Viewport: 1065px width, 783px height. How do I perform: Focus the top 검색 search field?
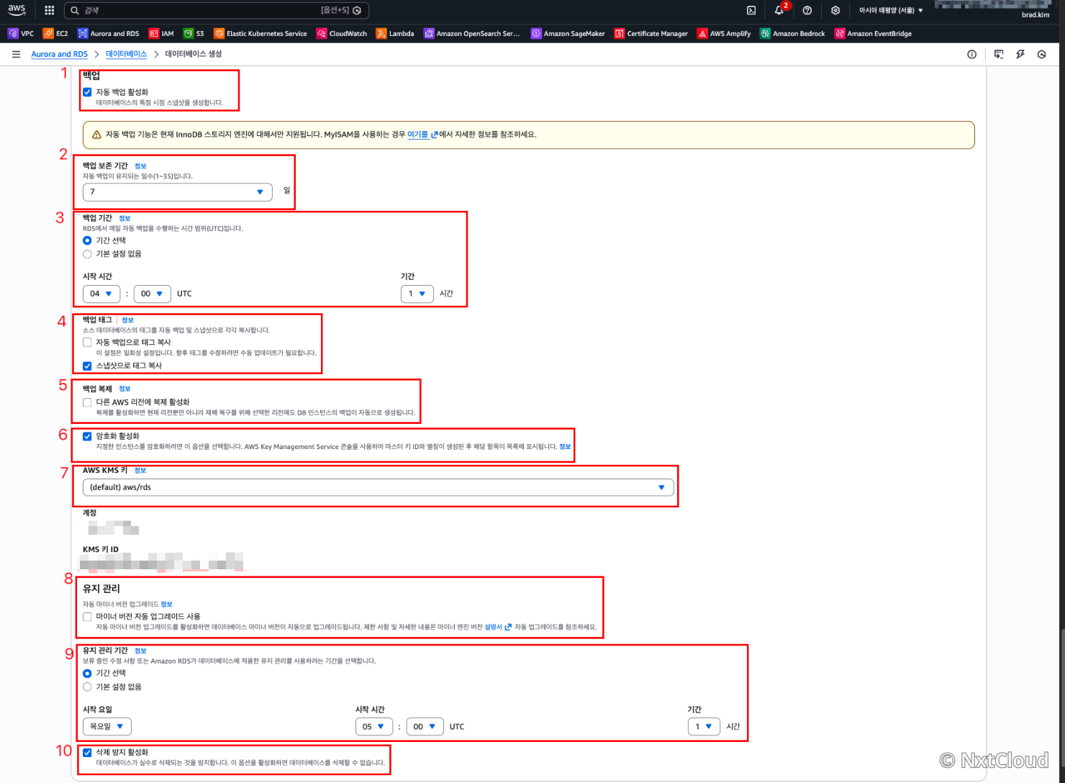tap(217, 10)
